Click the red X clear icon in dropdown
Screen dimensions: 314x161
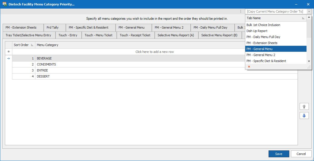tap(249, 67)
